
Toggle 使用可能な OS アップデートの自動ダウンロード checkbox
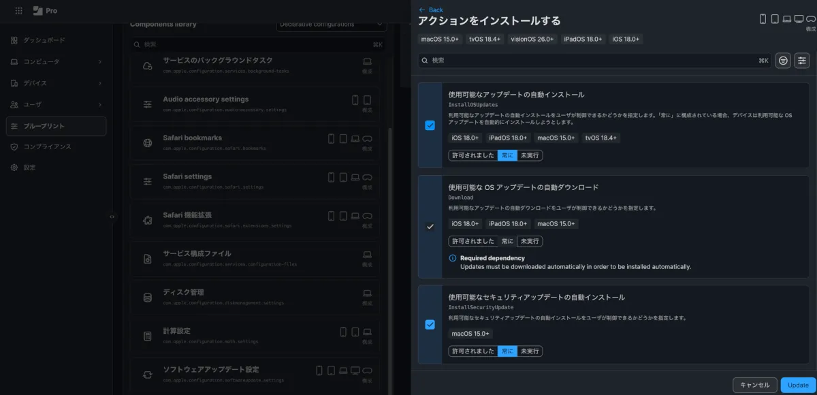tap(430, 227)
